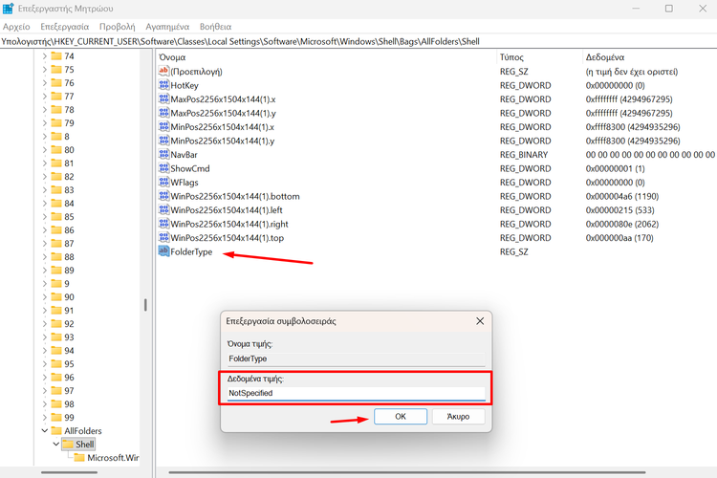Select tree key labeled 77
Image resolution: width=717 pixels, height=478 pixels.
pyautogui.click(x=69, y=96)
